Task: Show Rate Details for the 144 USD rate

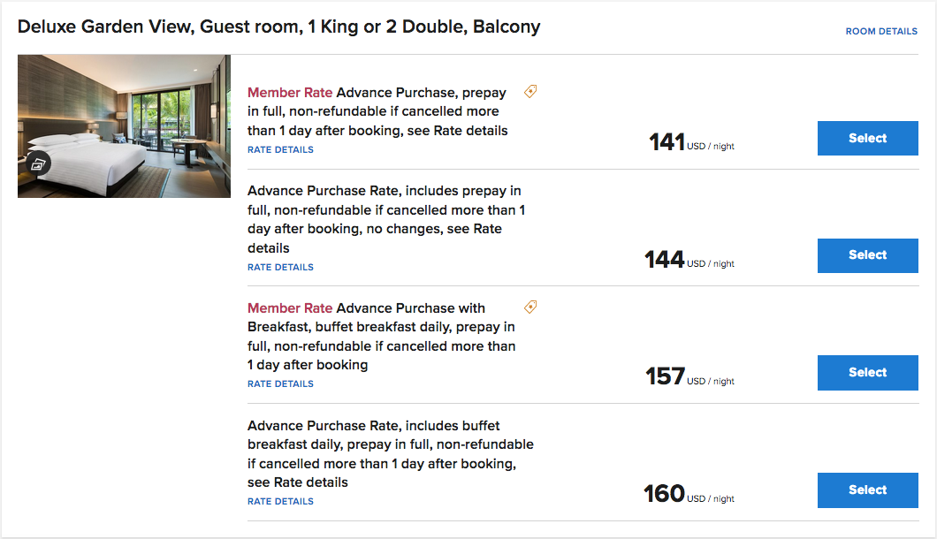Action: 280,267
